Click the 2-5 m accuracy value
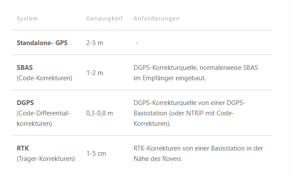290x177 pixels. click(x=94, y=43)
